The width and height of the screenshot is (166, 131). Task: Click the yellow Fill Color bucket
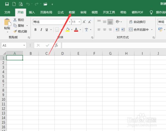point(68,30)
